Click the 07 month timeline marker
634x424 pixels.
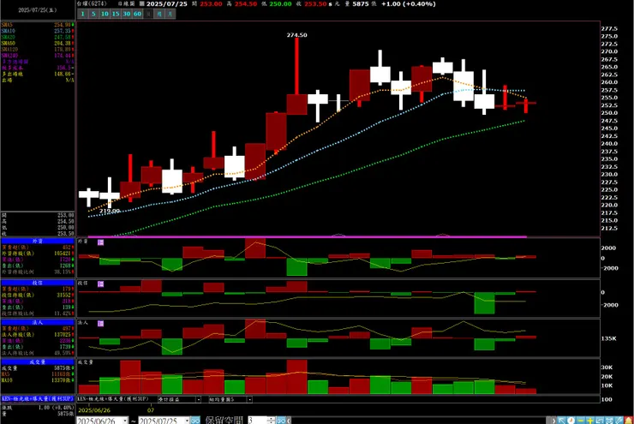coord(151,410)
